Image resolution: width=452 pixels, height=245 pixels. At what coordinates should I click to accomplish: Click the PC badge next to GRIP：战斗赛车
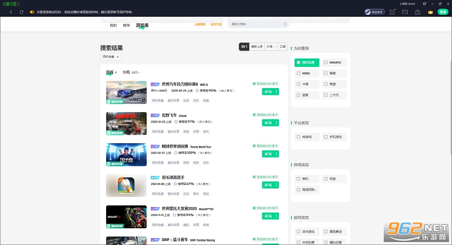pyautogui.click(x=155, y=240)
